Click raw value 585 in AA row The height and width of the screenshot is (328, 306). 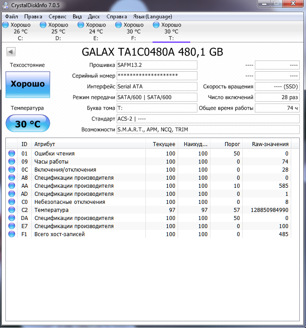[284, 186]
